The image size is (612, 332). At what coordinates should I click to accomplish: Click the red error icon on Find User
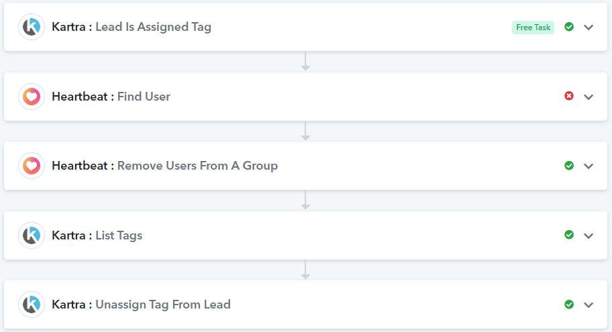click(x=569, y=96)
